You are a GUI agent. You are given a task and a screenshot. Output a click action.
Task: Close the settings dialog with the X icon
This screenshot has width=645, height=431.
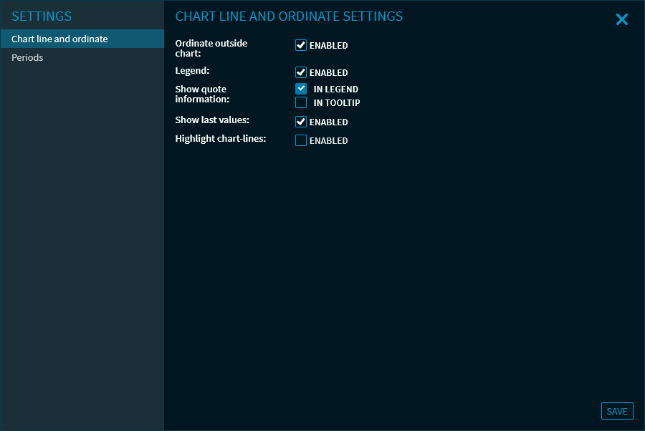coord(621,20)
